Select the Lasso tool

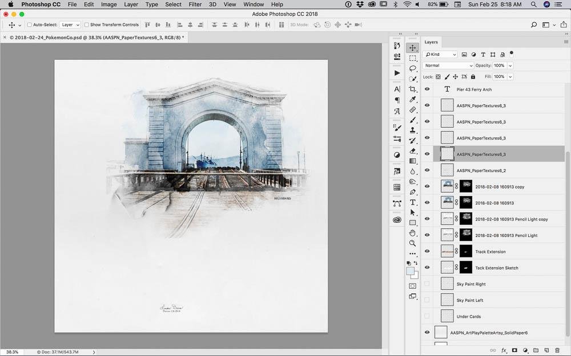pos(413,68)
